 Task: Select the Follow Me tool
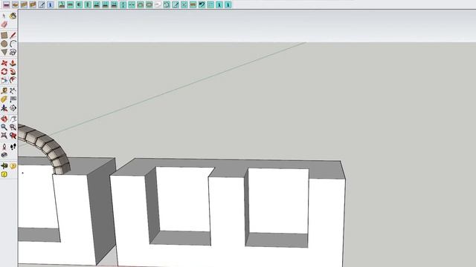click(x=13, y=71)
